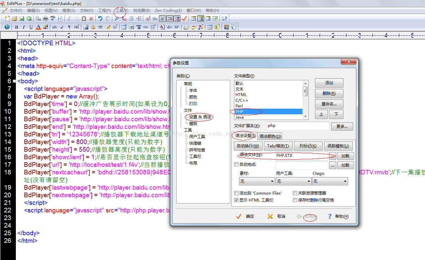
Task: Click the 文件扩展名 input field
Action: (x=298, y=126)
